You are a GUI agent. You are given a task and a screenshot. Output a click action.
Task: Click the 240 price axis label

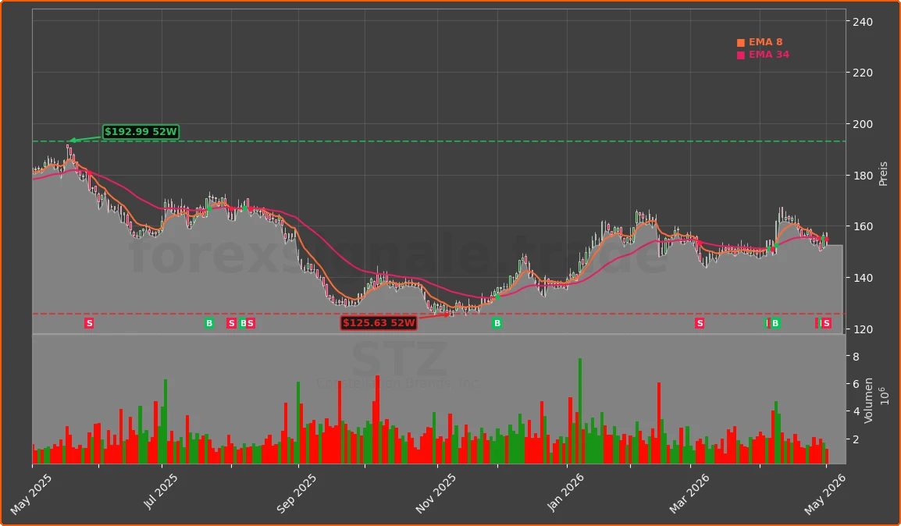click(x=863, y=22)
